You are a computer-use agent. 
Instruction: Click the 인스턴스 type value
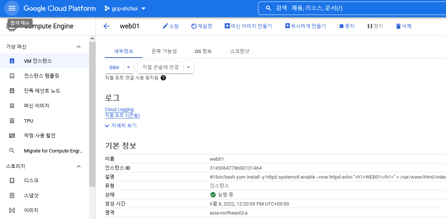point(219,186)
